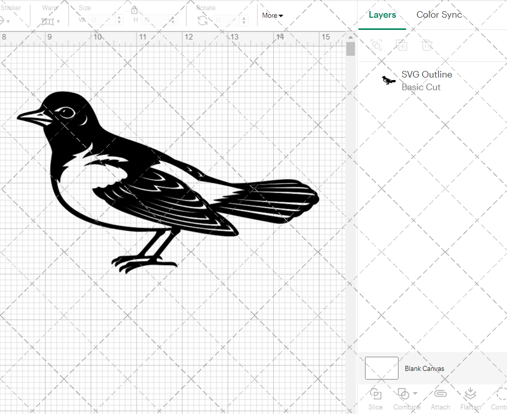This screenshot has height=414, width=507.
Task: Open the More dropdown
Action: [272, 16]
